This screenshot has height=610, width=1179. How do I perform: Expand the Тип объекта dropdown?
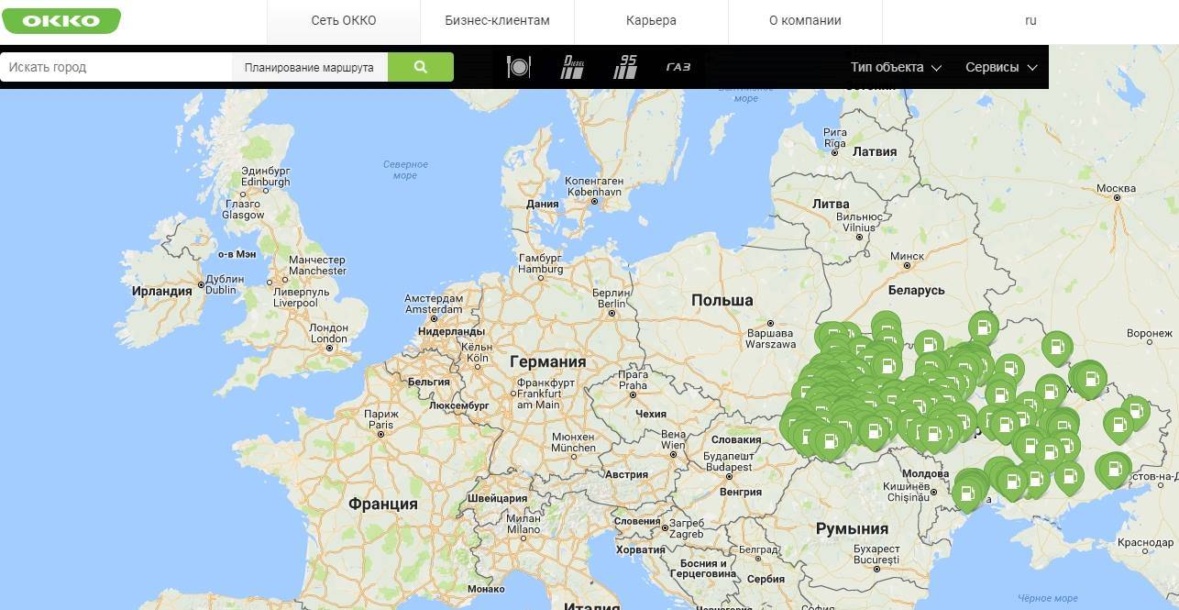895,67
